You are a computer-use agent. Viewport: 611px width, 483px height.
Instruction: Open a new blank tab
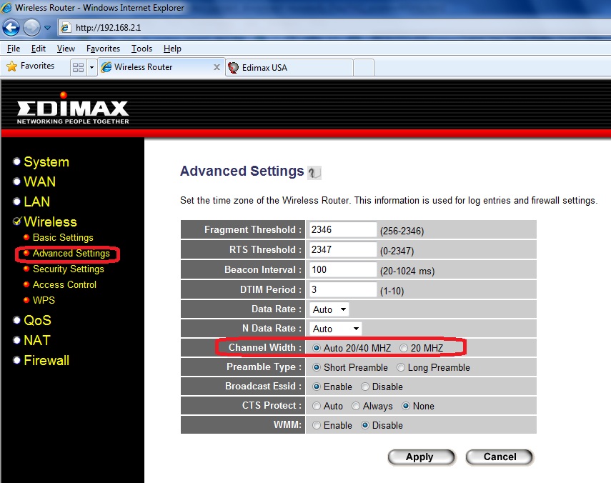click(364, 68)
